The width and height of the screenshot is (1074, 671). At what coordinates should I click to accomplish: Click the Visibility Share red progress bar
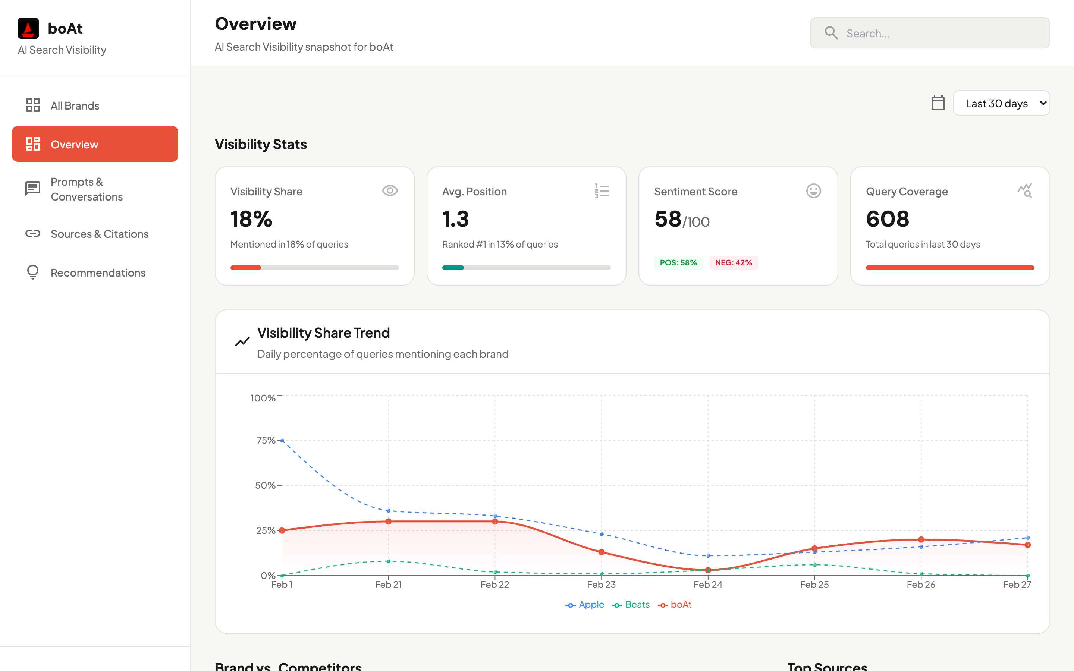[245, 268]
